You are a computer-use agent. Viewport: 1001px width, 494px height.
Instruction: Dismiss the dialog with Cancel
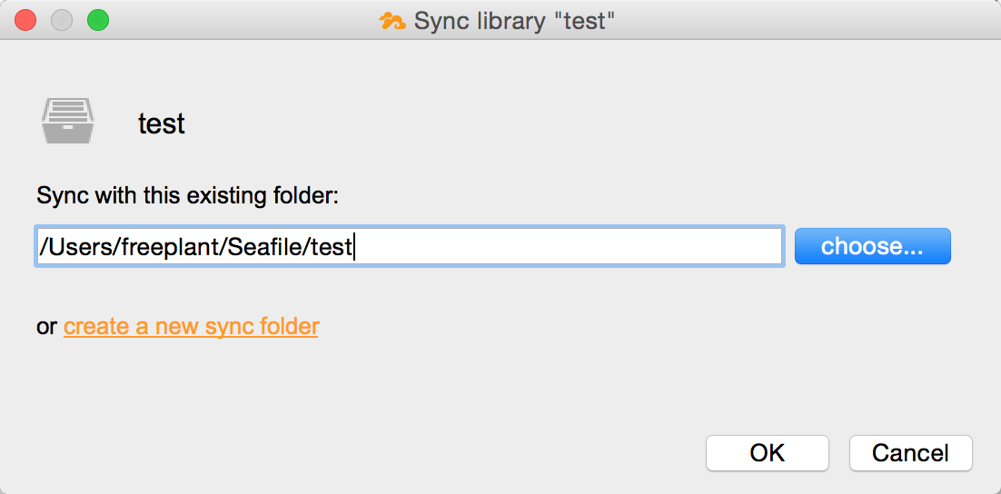pos(911,453)
